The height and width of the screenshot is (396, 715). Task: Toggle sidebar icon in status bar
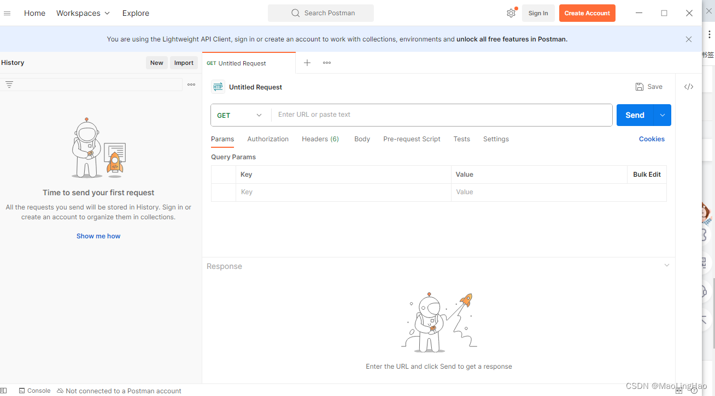[3, 391]
